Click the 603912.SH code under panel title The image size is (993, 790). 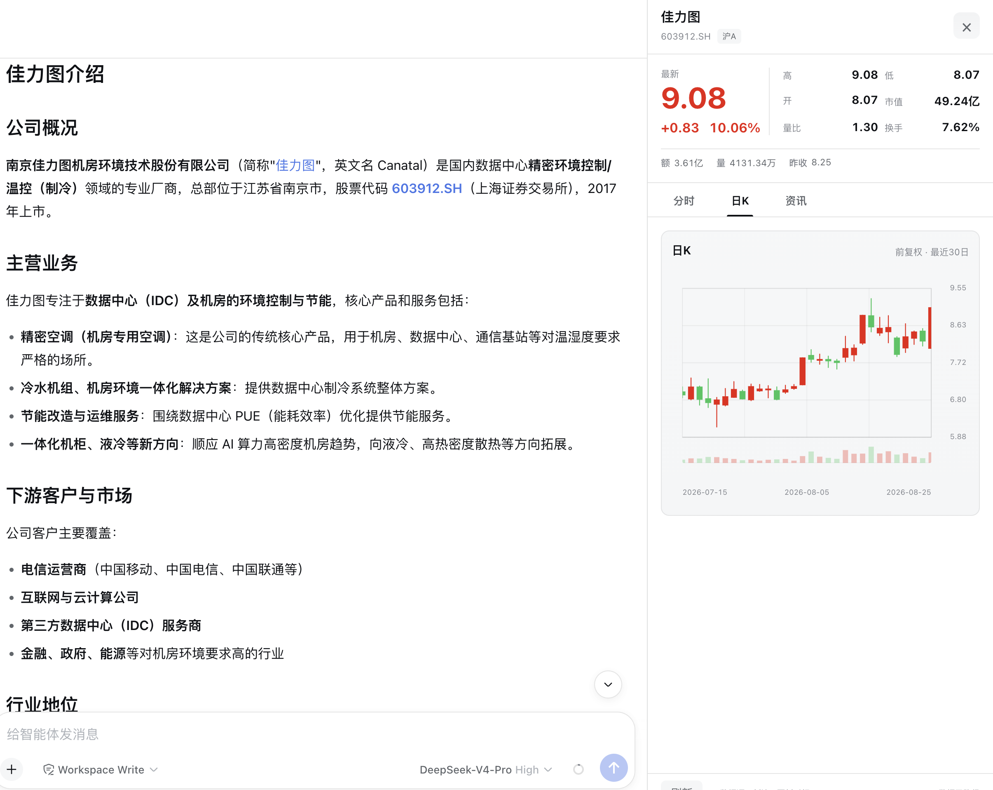(x=685, y=36)
